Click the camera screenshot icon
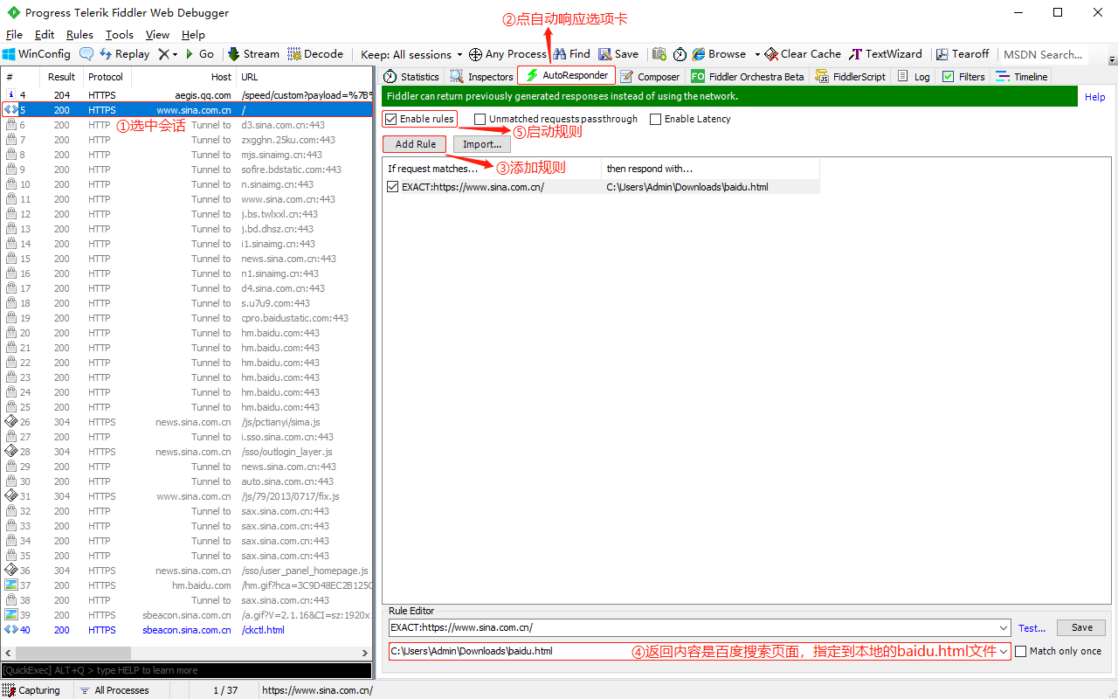The image size is (1118, 699). click(659, 54)
